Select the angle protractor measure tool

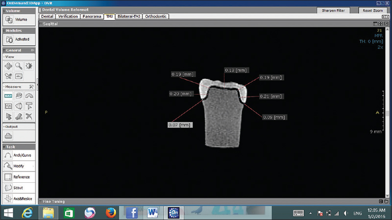(29, 96)
